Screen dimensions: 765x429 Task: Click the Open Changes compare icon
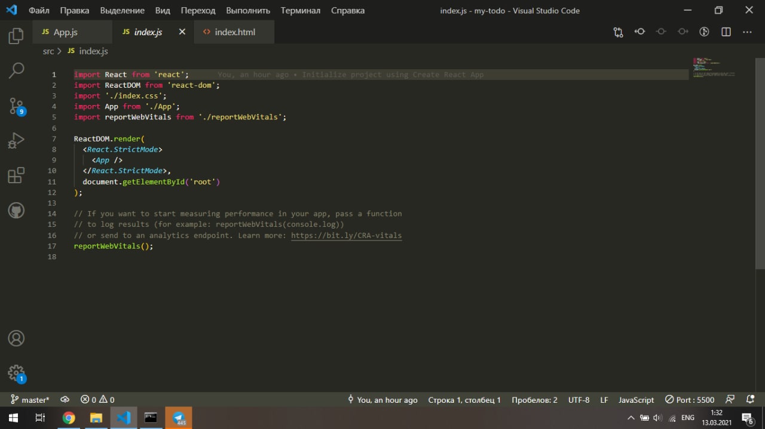click(618, 32)
